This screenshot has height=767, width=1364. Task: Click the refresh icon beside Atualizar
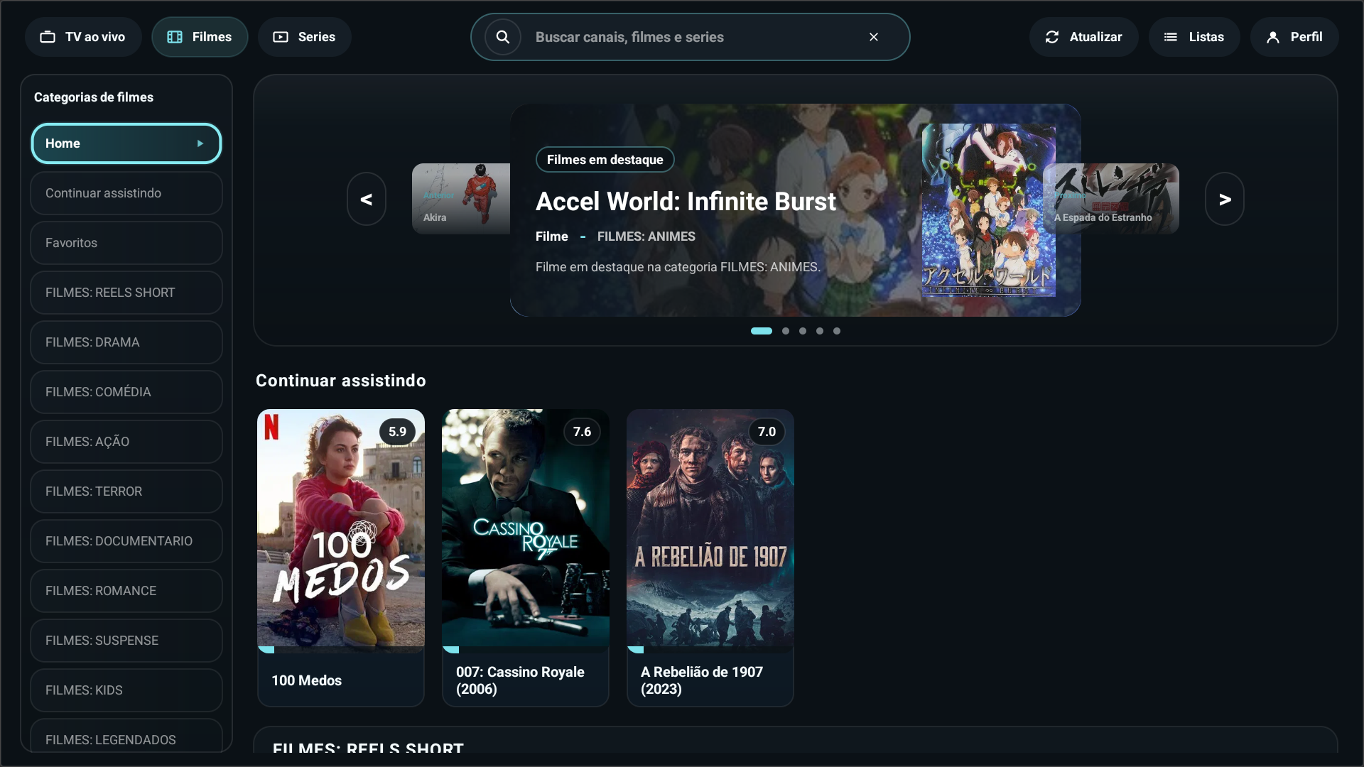pyautogui.click(x=1052, y=37)
